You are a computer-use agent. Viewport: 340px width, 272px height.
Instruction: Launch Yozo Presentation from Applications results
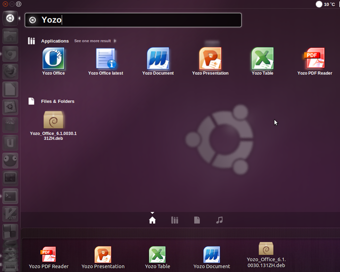210,61
